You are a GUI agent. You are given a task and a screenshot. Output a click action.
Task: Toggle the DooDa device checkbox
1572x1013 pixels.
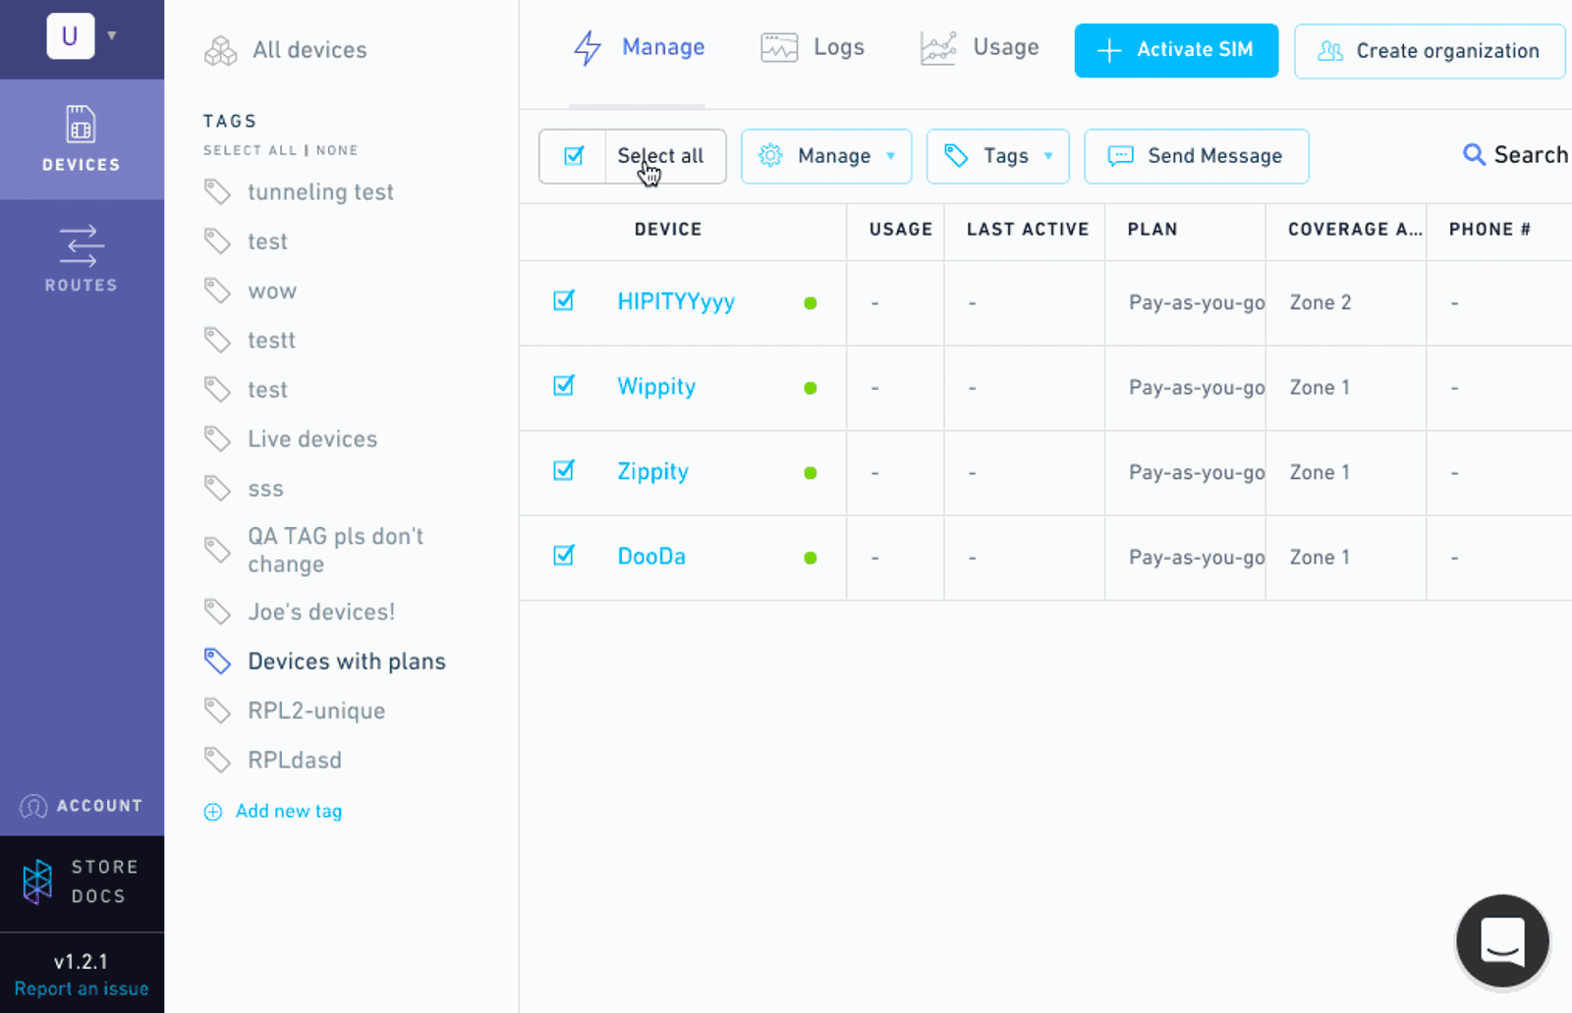click(564, 556)
